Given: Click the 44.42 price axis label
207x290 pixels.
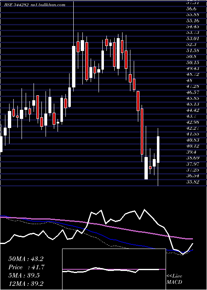Looking at the screenshot, I should point(193,110).
